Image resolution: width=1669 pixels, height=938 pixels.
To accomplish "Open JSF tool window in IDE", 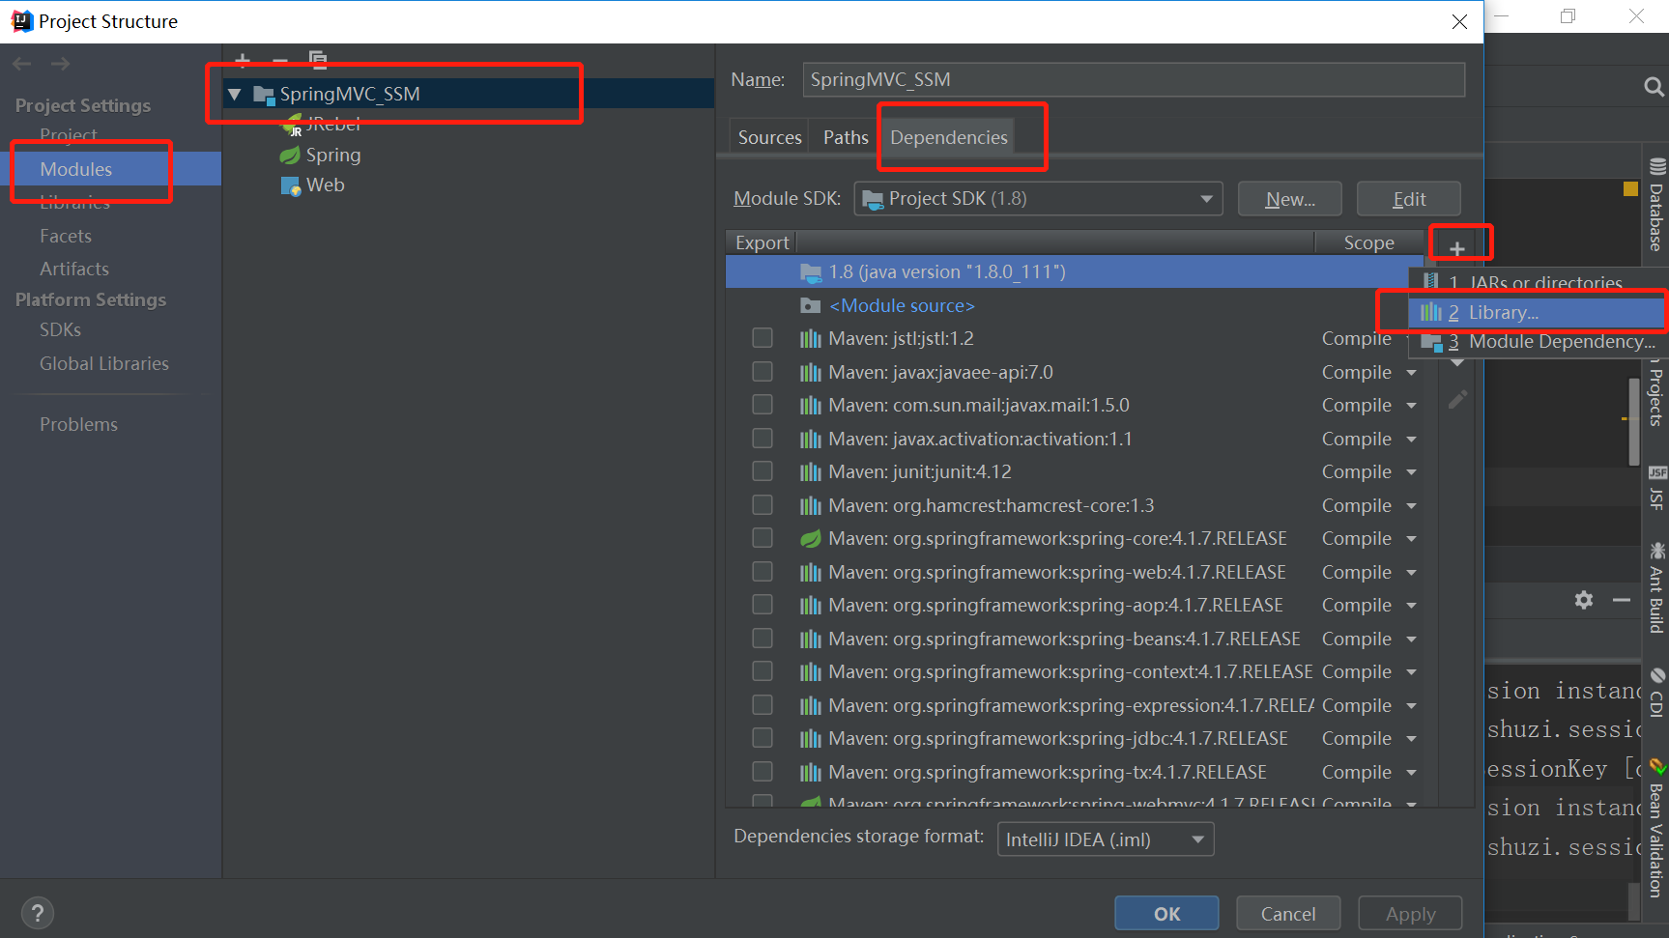I will 1656,488.
